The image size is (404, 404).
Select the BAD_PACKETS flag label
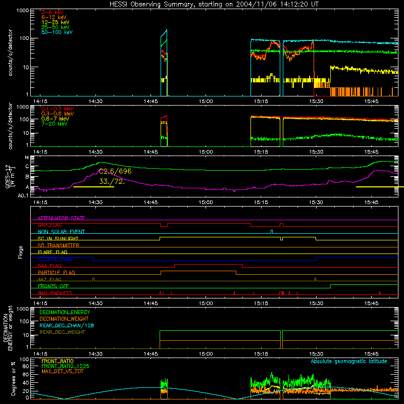pyautogui.click(x=55, y=293)
